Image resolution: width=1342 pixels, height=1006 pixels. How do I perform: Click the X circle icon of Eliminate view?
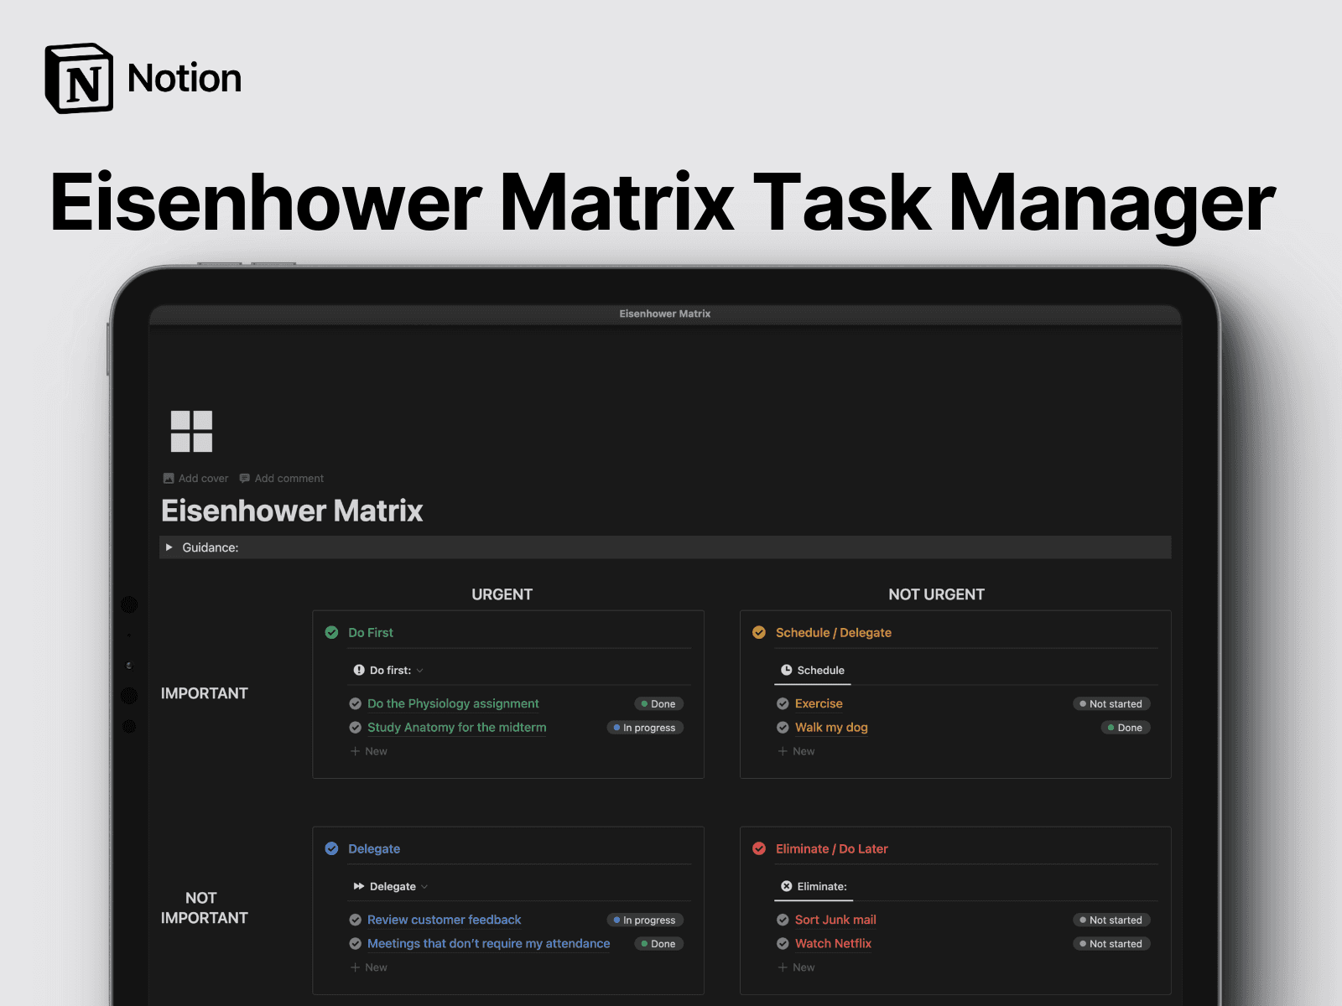[787, 886]
